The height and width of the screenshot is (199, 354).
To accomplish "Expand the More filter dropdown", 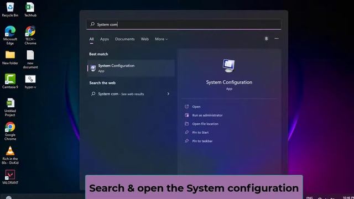I will (x=161, y=39).
